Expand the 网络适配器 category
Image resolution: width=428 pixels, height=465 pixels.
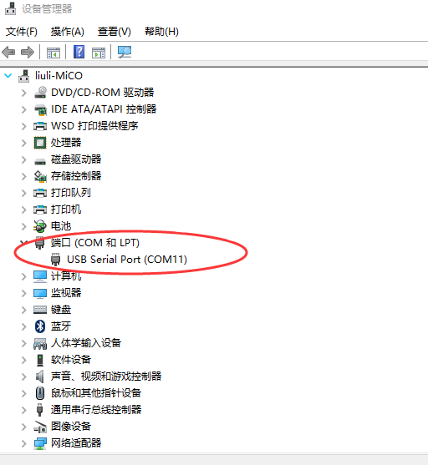pos(24,443)
